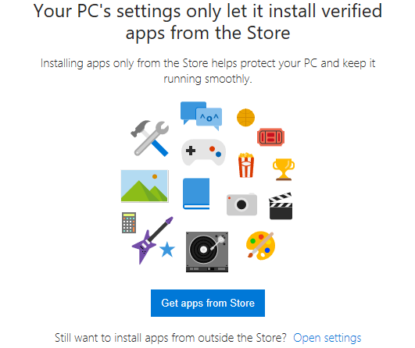Select the chat speech bubbles icon

tap(201, 115)
